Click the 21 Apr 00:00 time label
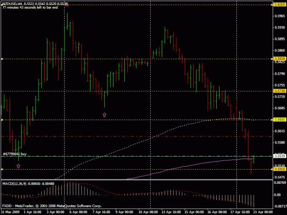This screenshot has width=287, height=215. click(x=263, y=212)
